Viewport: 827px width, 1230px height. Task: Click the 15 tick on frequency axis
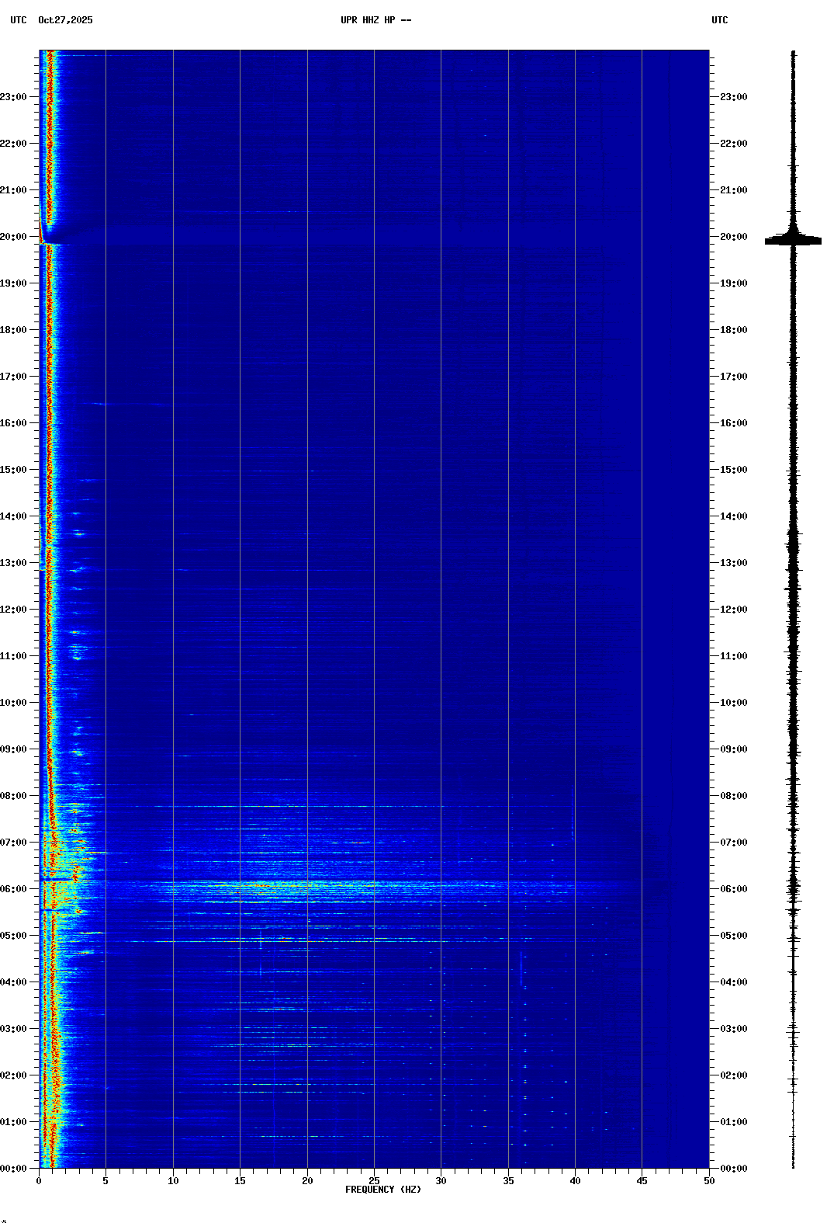coord(240,1181)
